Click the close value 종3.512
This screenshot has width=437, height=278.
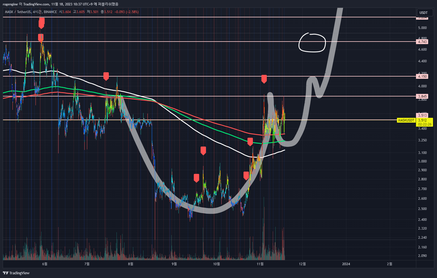(107, 12)
